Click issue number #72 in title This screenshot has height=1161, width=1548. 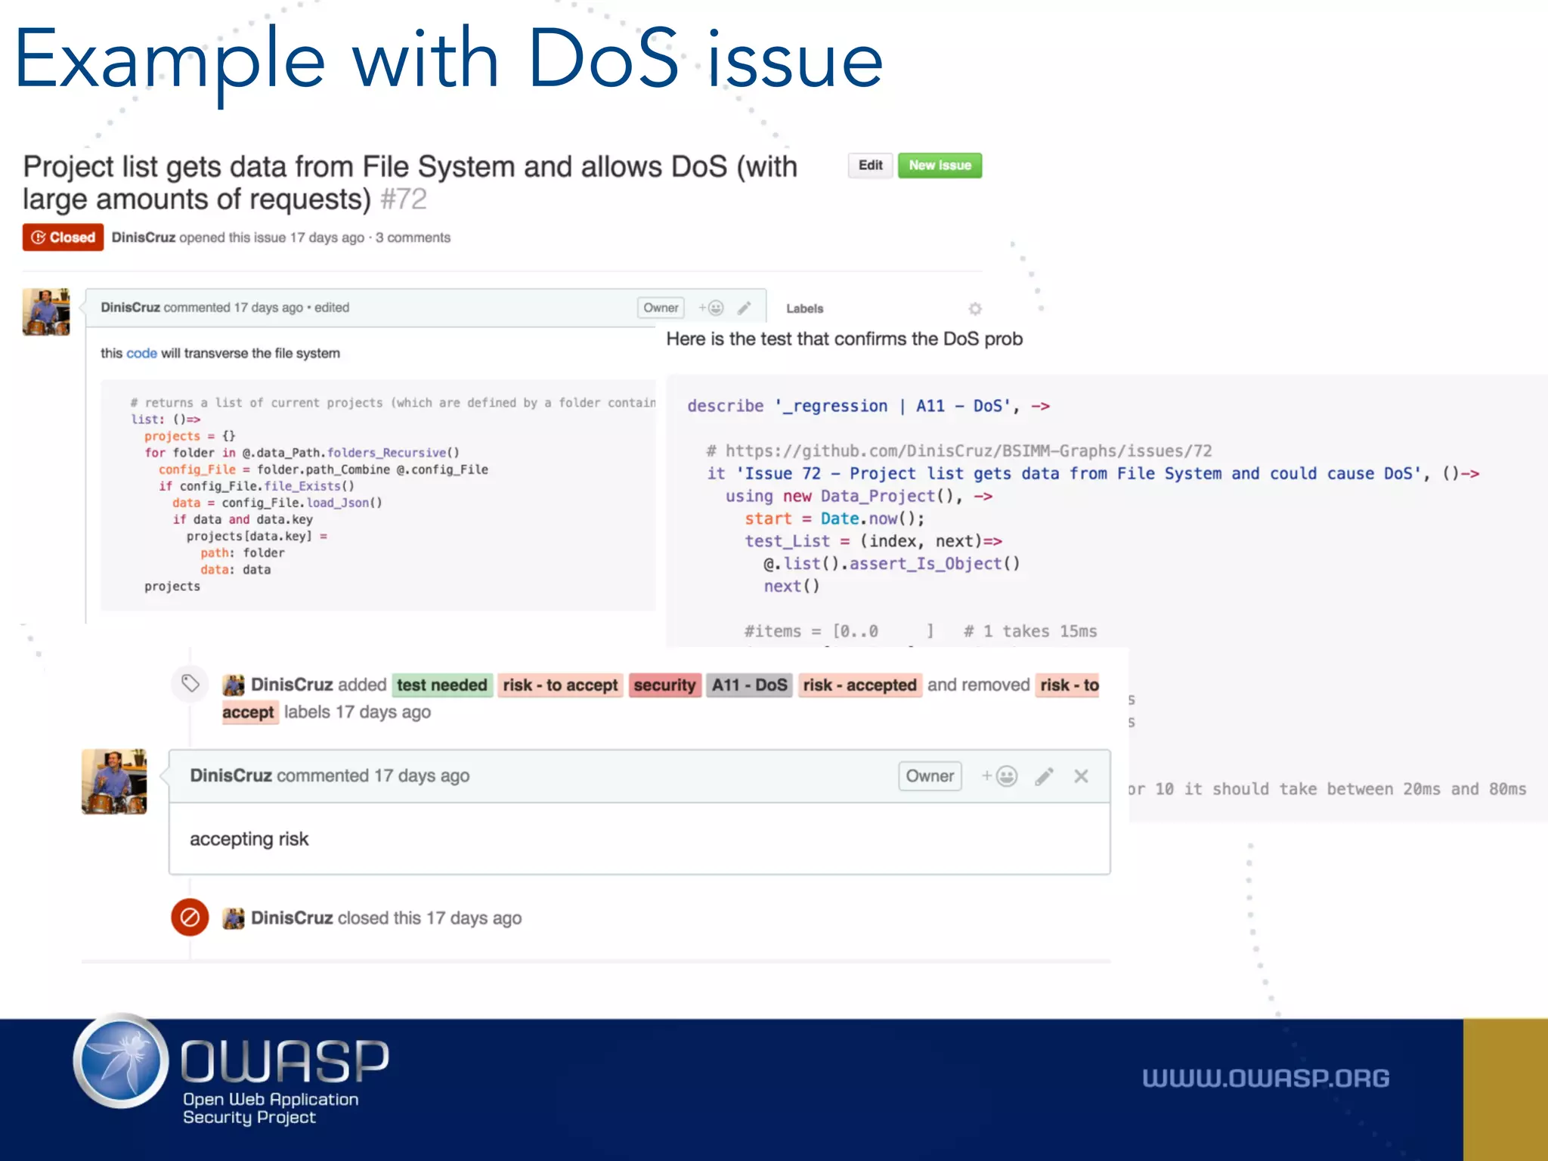coord(404,200)
